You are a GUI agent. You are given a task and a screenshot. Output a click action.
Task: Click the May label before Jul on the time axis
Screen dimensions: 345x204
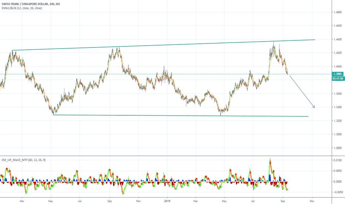point(51,201)
